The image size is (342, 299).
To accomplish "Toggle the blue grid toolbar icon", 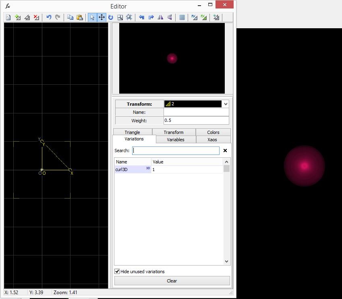I will tap(182, 17).
